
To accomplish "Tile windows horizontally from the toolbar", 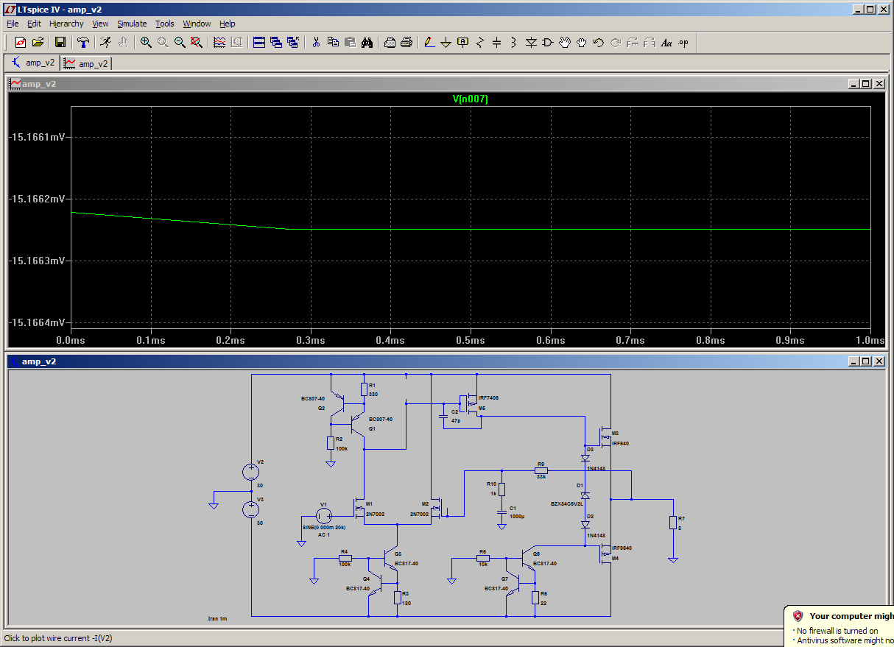I will pos(259,43).
